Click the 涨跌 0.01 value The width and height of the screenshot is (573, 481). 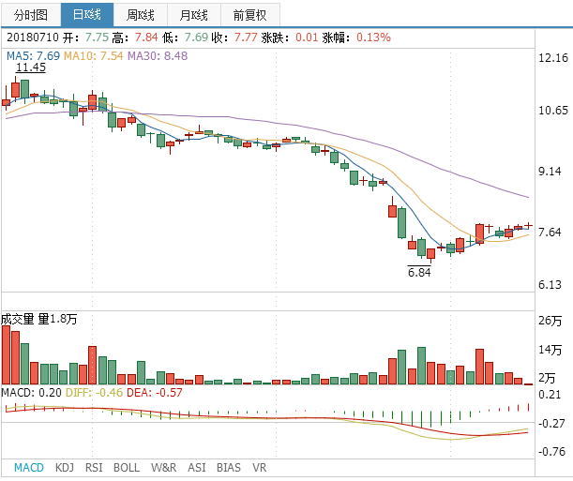click(290, 38)
